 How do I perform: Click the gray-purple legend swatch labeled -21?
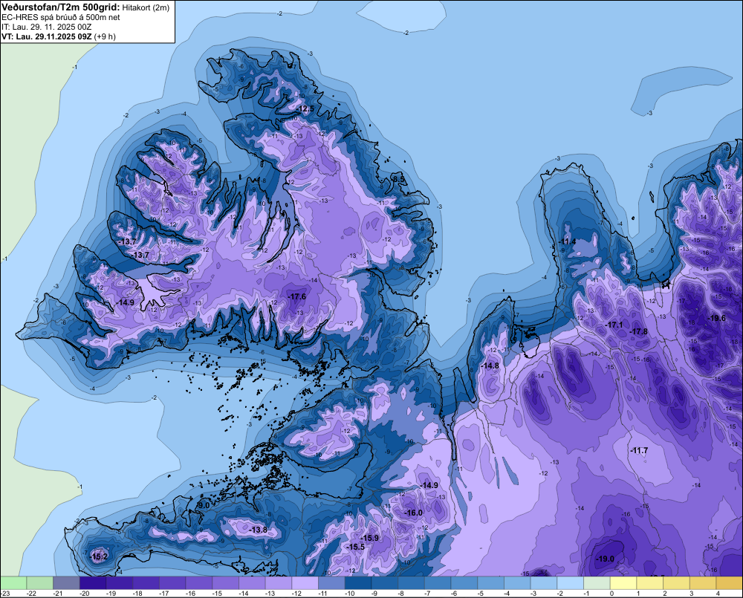[x=66, y=582]
